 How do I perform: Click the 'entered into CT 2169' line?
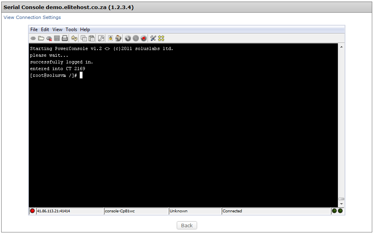[58, 69]
